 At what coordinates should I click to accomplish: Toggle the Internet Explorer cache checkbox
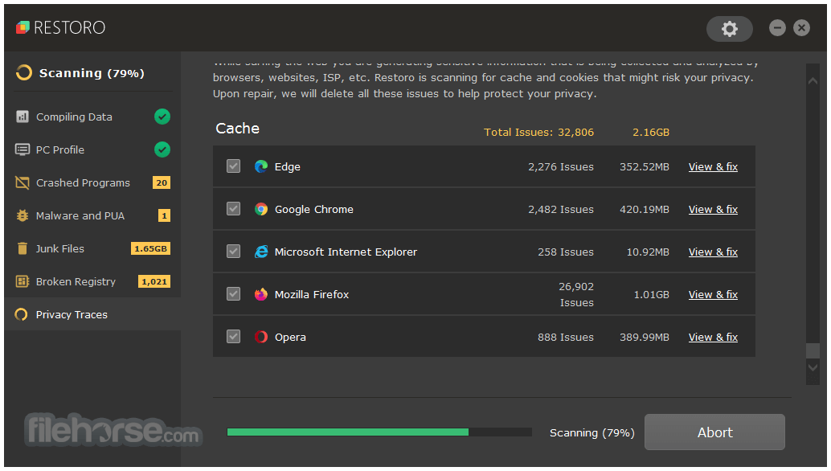[x=233, y=251]
